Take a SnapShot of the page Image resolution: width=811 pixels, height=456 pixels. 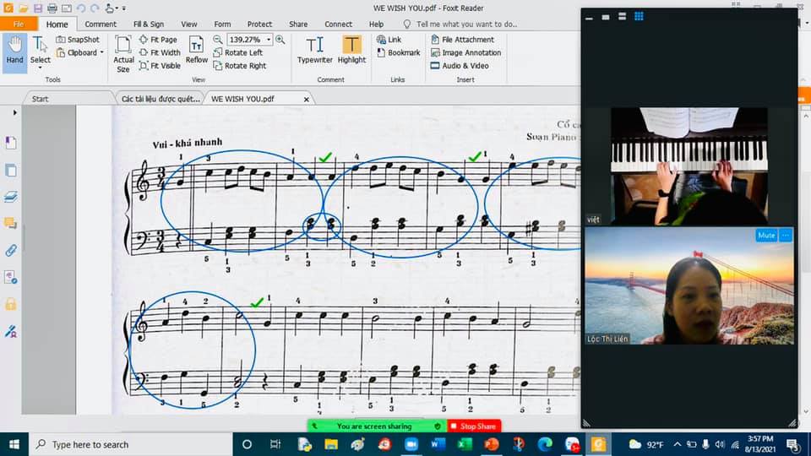[78, 40]
